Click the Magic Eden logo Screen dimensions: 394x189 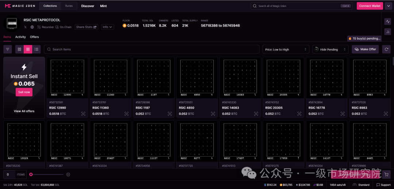tap(20, 6)
